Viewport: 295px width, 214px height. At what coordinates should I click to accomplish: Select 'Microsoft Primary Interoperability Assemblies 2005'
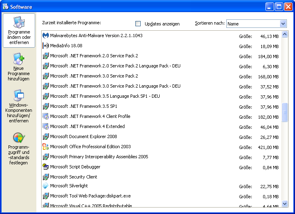161,157
